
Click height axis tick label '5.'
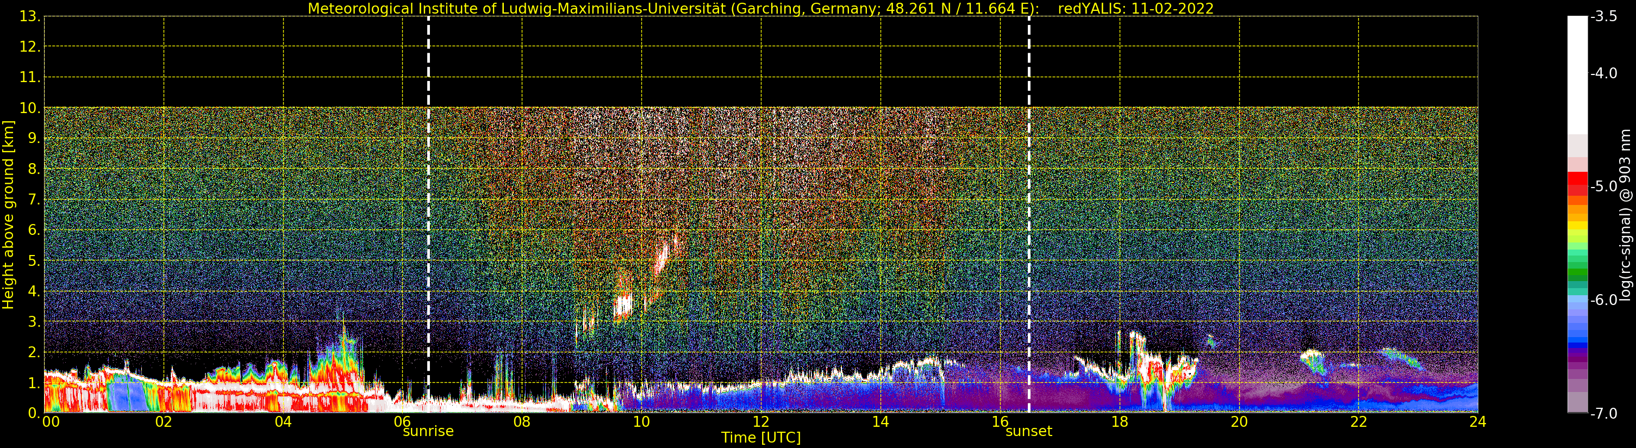click(34, 260)
